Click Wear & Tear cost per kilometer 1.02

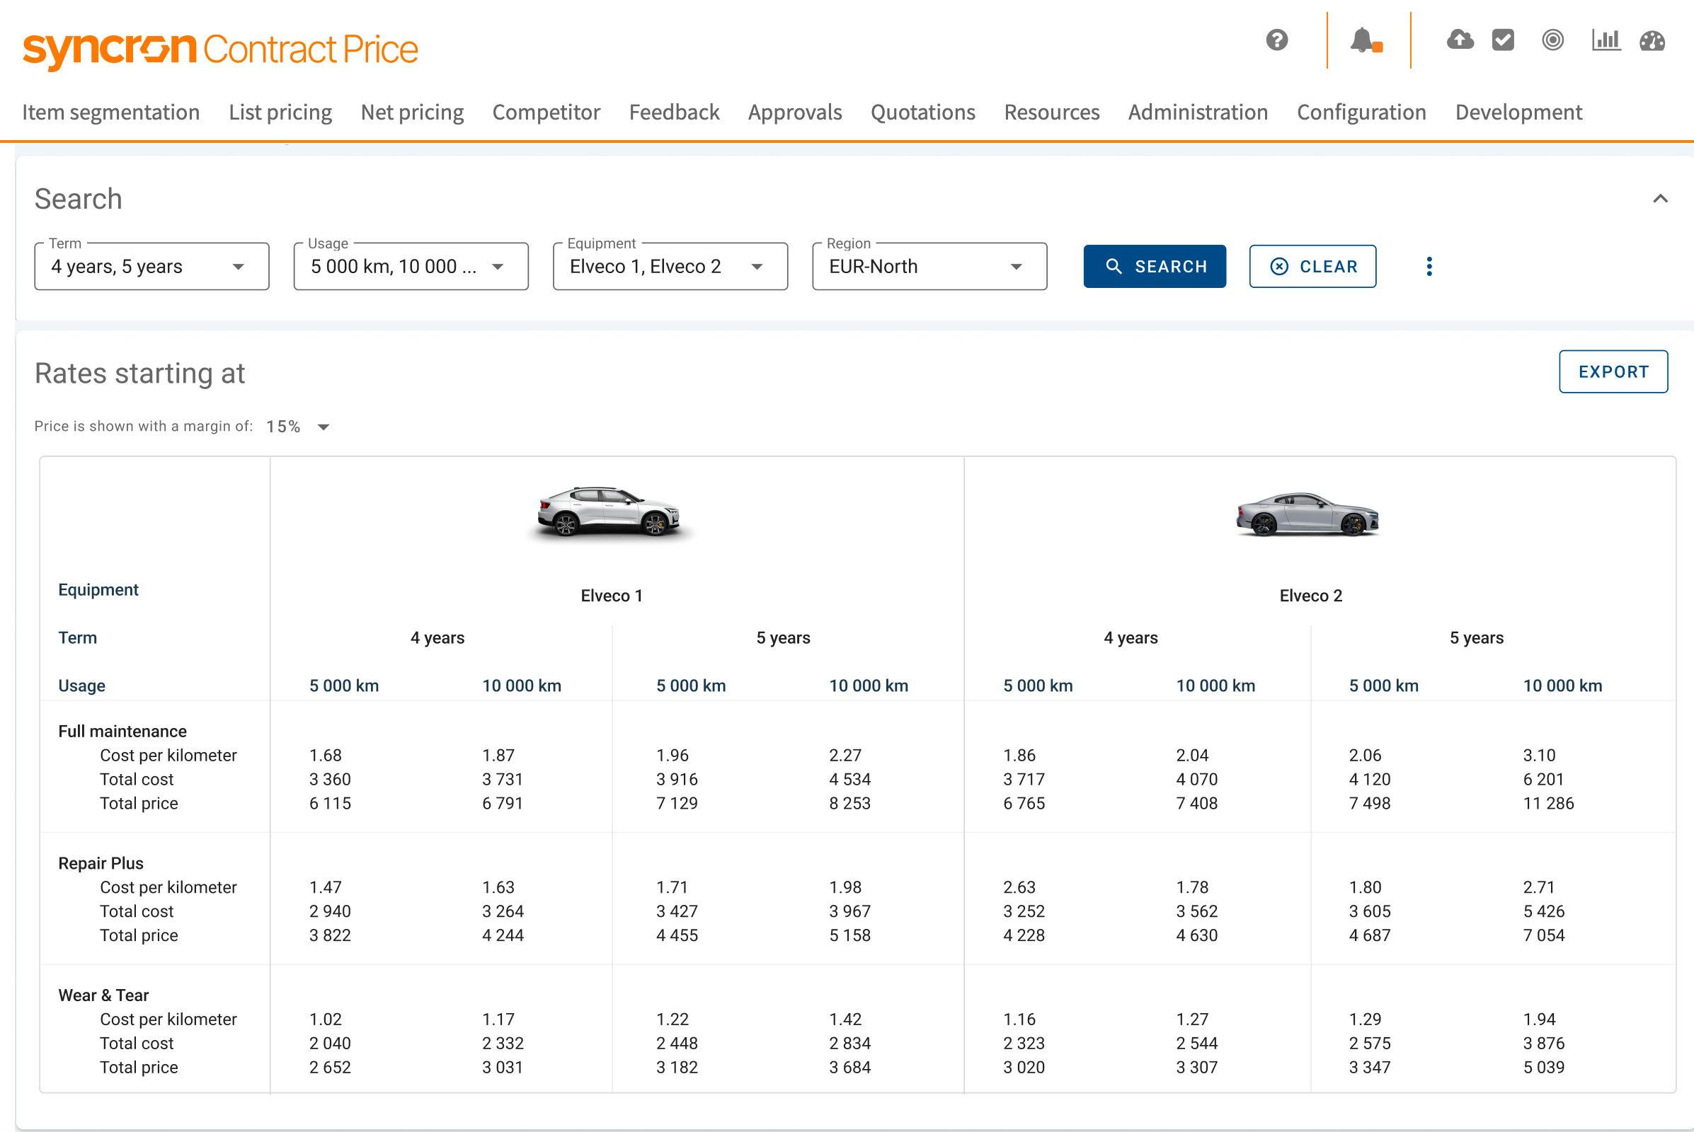(x=325, y=1020)
